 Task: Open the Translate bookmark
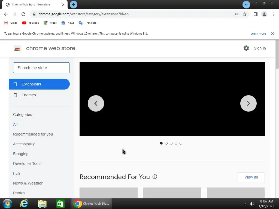tap(87, 23)
